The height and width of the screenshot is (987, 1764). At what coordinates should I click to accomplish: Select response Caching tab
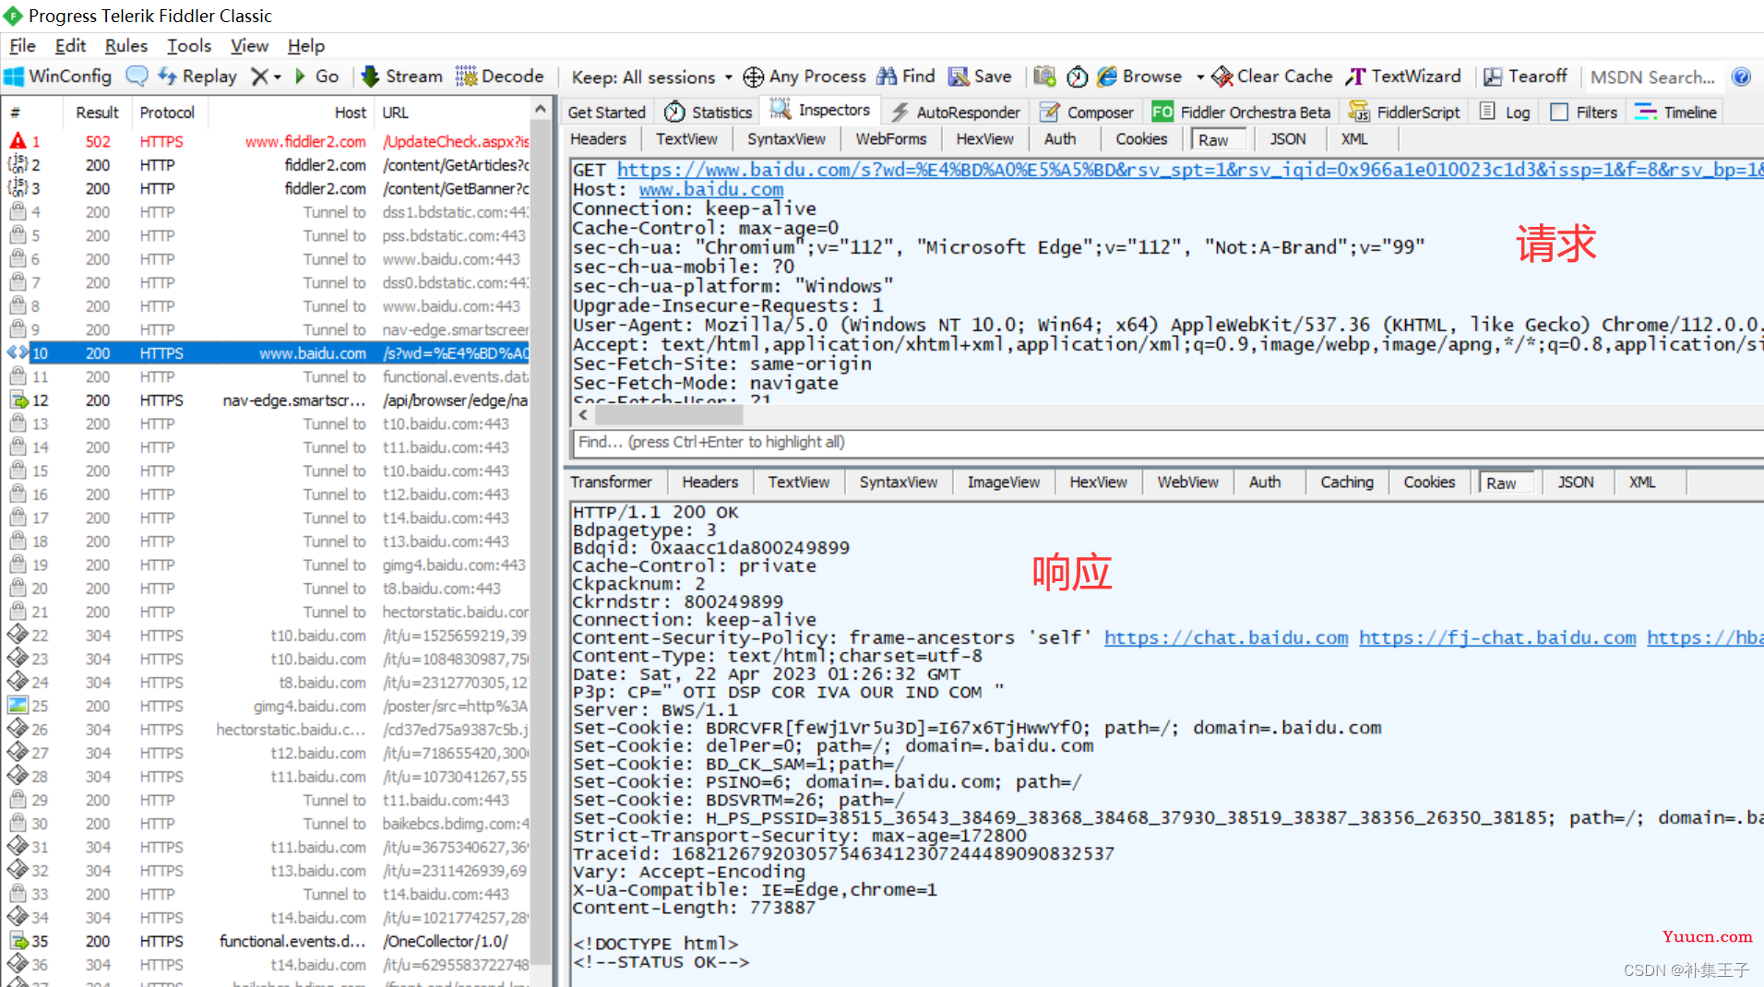coord(1346,482)
